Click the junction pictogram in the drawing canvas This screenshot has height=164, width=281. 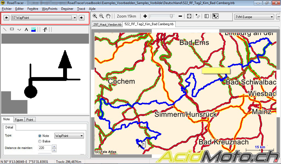(52, 74)
